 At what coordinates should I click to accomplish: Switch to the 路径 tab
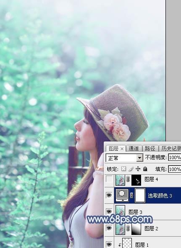(150, 149)
